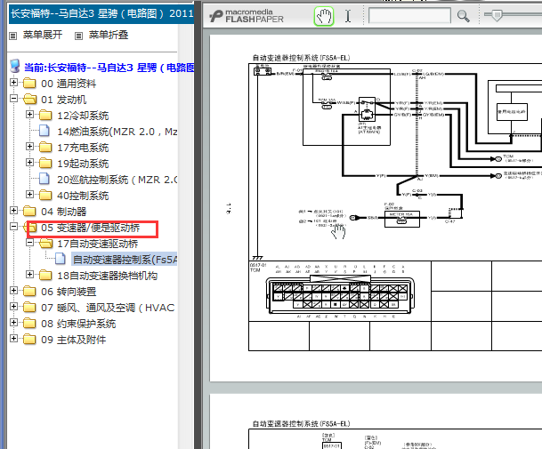Click the folder icon of 08 约束保护系统

[29, 324]
